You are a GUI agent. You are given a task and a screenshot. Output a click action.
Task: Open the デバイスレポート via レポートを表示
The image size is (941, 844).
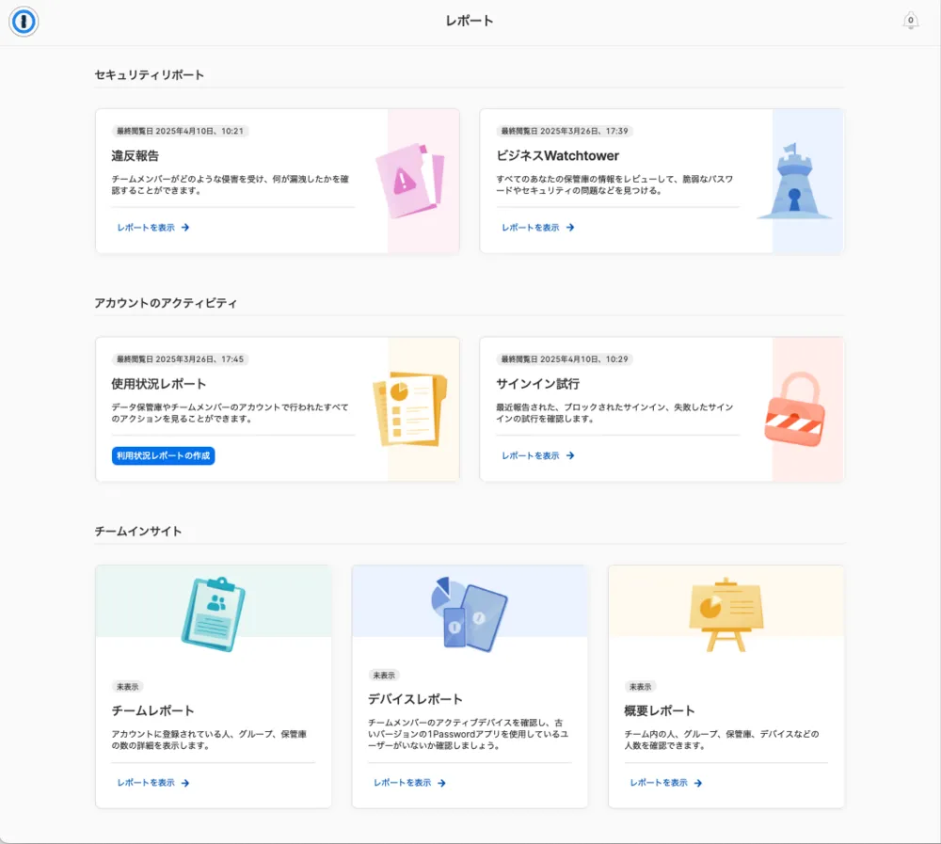pos(407,782)
